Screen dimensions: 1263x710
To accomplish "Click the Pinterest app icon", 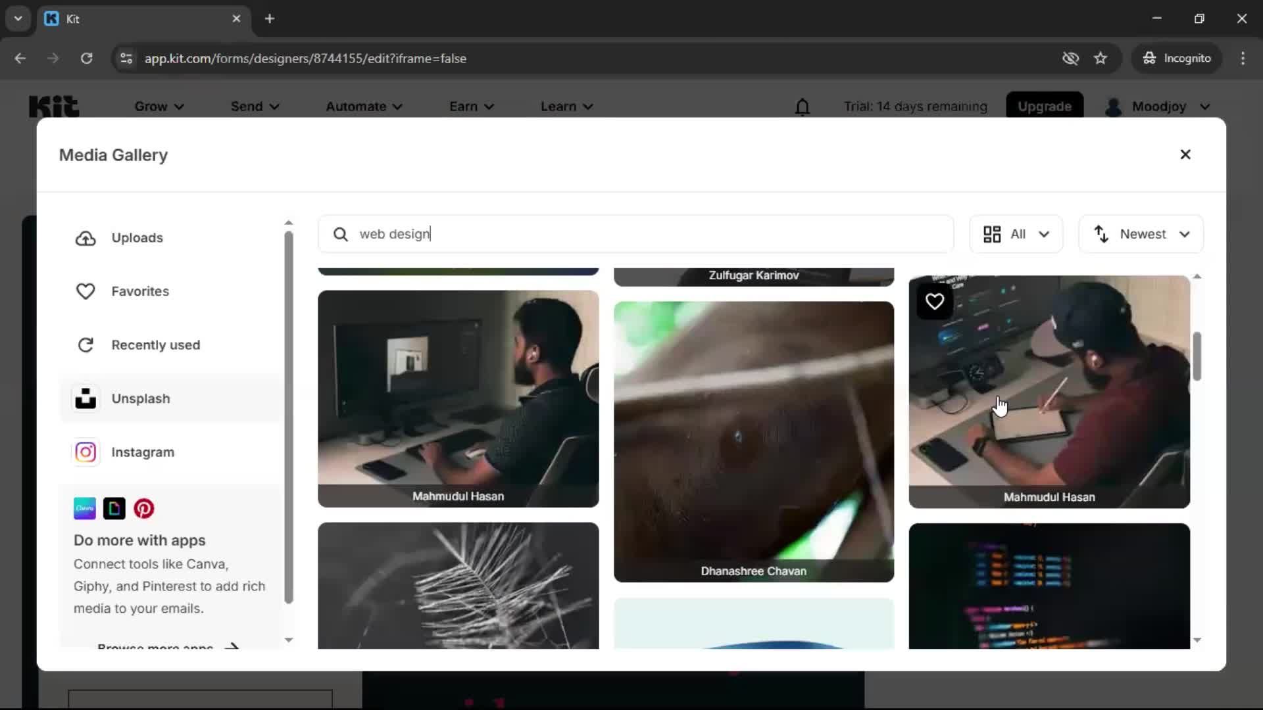I will (x=143, y=508).
